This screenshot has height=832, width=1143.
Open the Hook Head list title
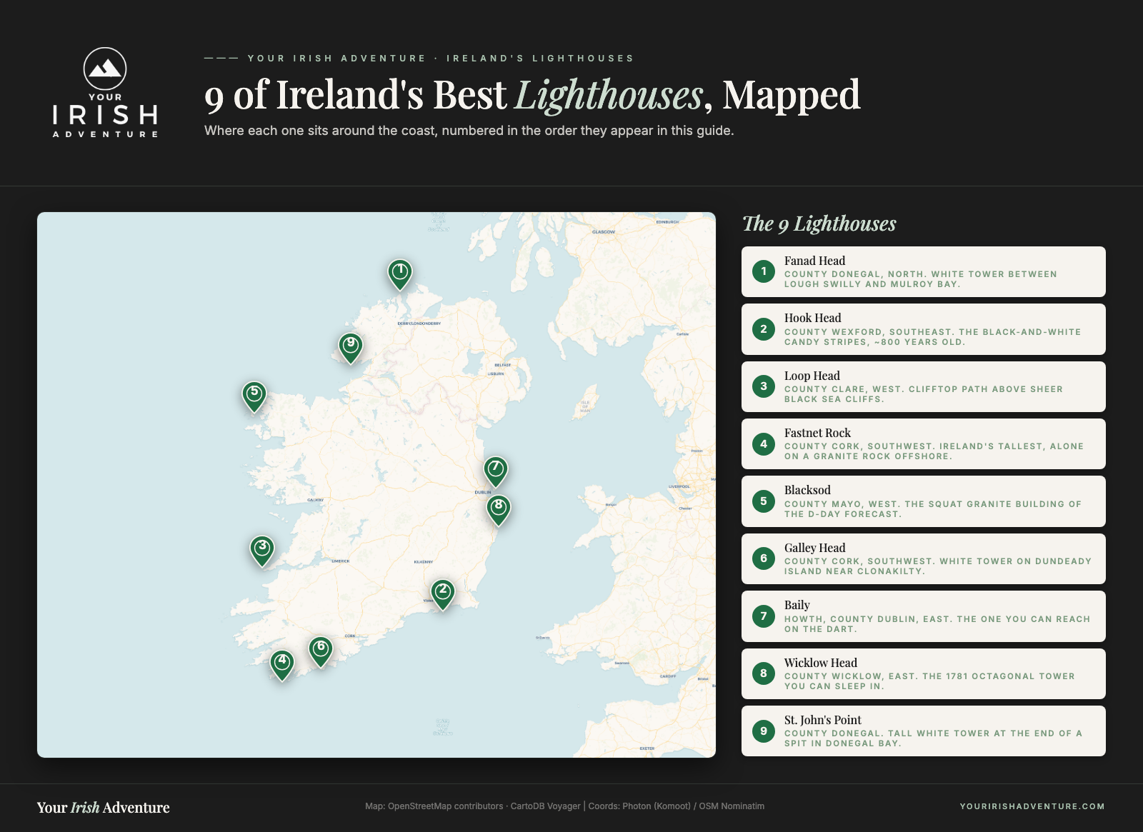coord(812,318)
